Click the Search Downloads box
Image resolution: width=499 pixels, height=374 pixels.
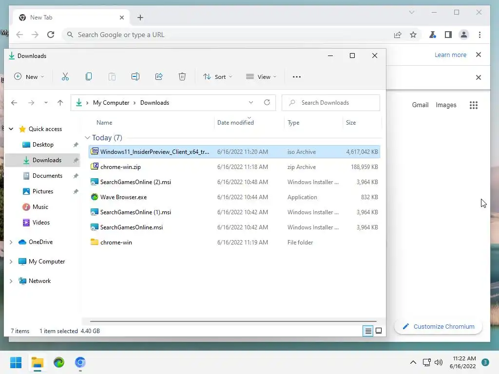(x=331, y=103)
